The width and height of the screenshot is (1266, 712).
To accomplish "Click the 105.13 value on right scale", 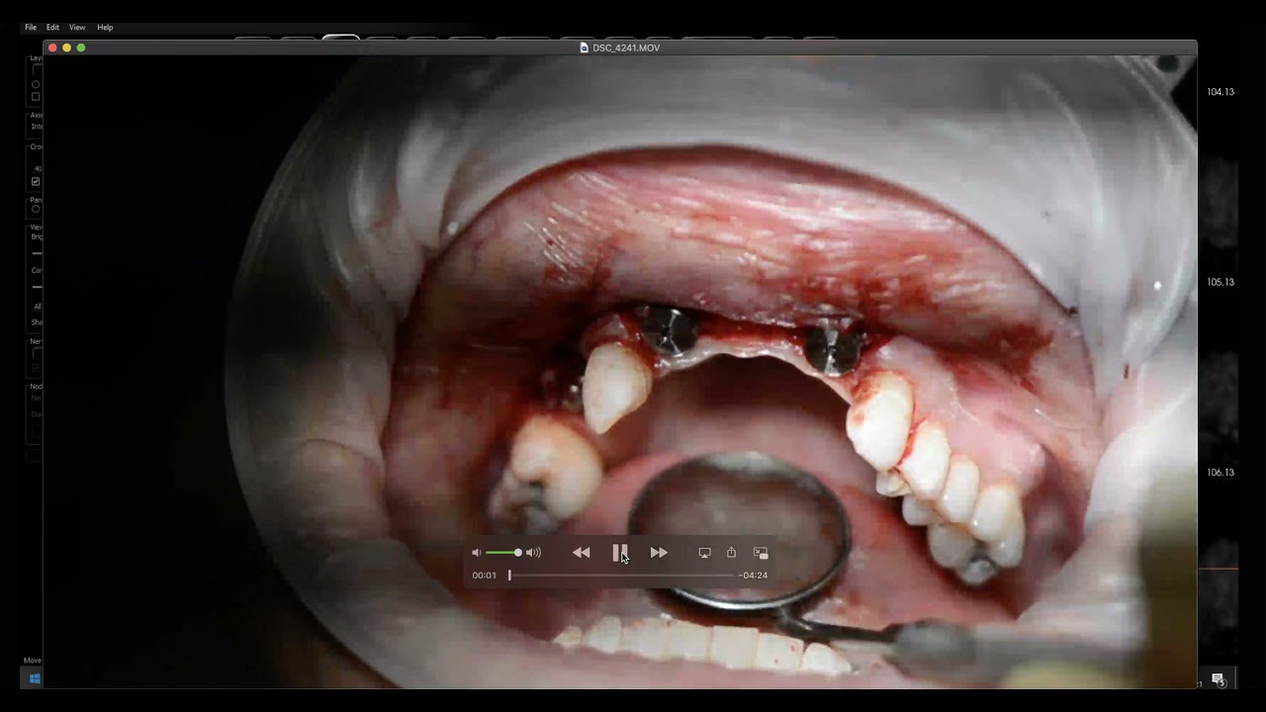I will (x=1221, y=282).
